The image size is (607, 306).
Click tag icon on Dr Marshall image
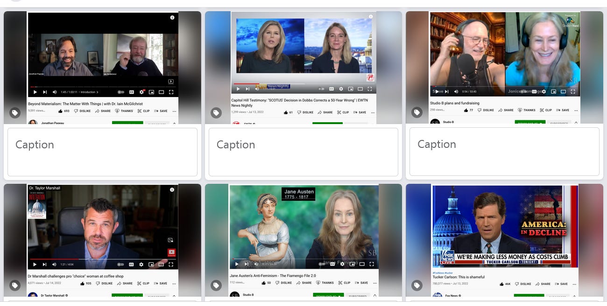point(15,285)
